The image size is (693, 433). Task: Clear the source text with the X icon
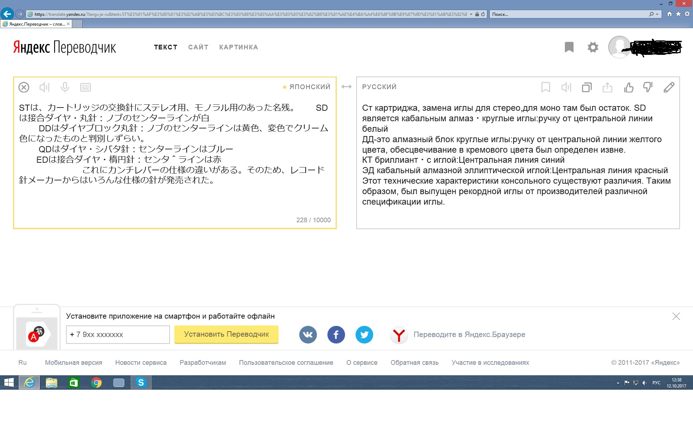[24, 87]
